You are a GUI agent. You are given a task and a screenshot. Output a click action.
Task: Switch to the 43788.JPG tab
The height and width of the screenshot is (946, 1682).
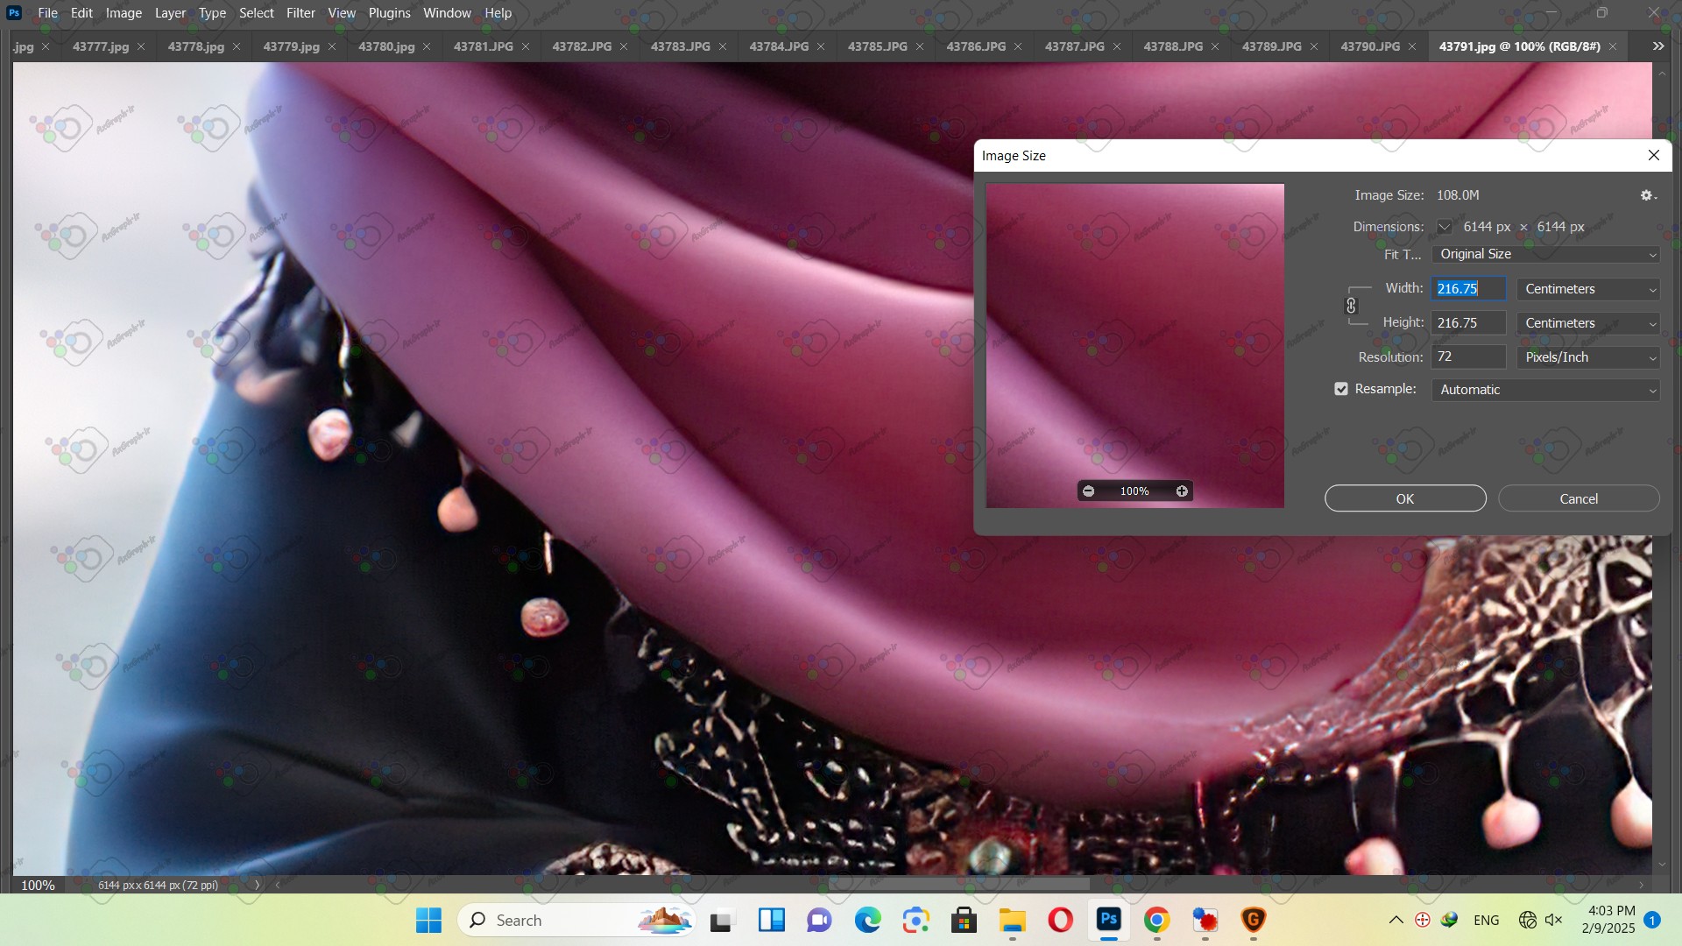[x=1173, y=46]
